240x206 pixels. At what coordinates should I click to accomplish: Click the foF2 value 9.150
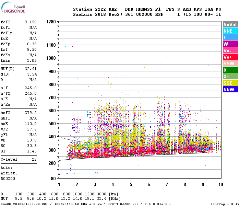pos(31,22)
